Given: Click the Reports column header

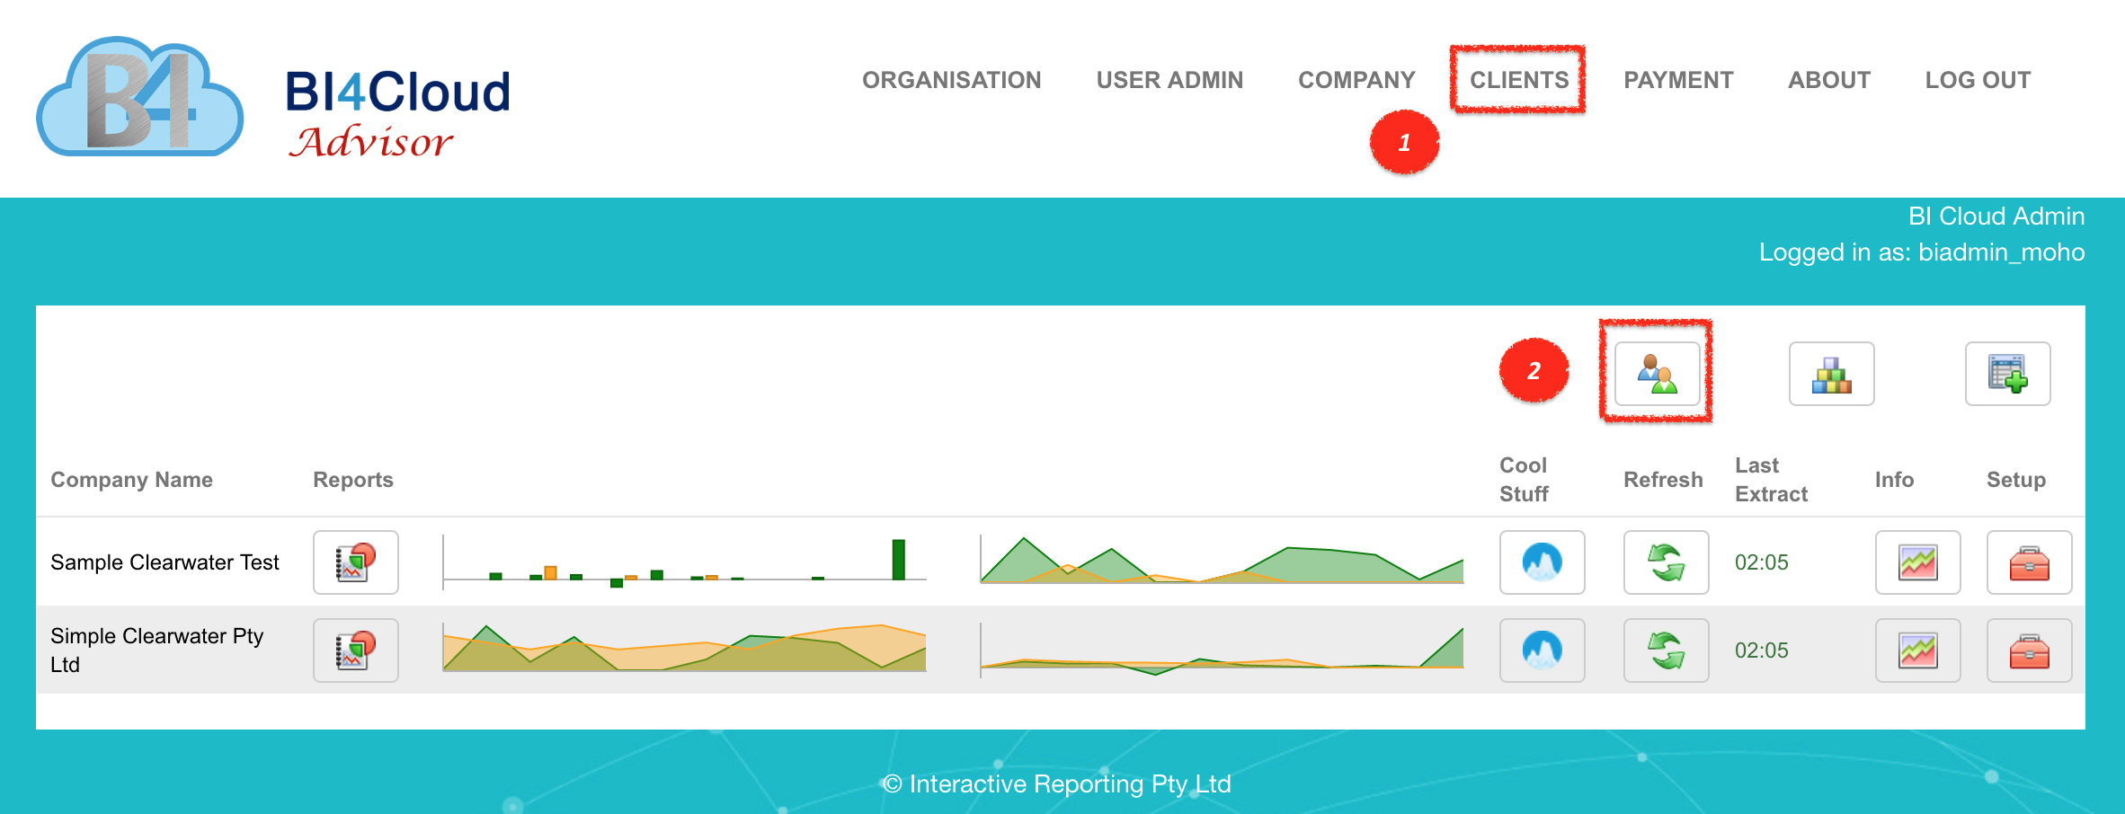Looking at the screenshot, I should (x=353, y=480).
